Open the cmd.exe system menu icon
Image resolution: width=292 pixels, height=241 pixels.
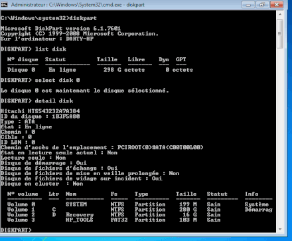(4, 4)
